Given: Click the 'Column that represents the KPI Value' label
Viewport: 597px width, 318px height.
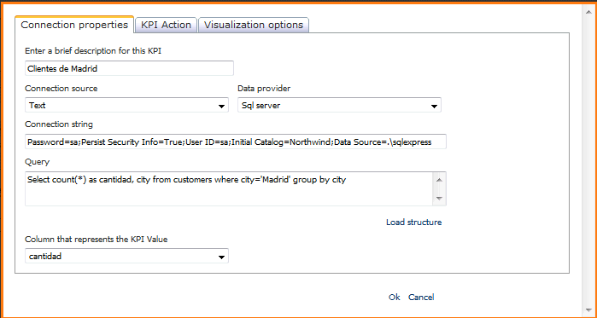Looking at the screenshot, I should (97, 240).
